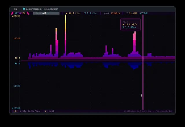
Task: Click the ▲233KB top axis label
Action: point(16,16)
